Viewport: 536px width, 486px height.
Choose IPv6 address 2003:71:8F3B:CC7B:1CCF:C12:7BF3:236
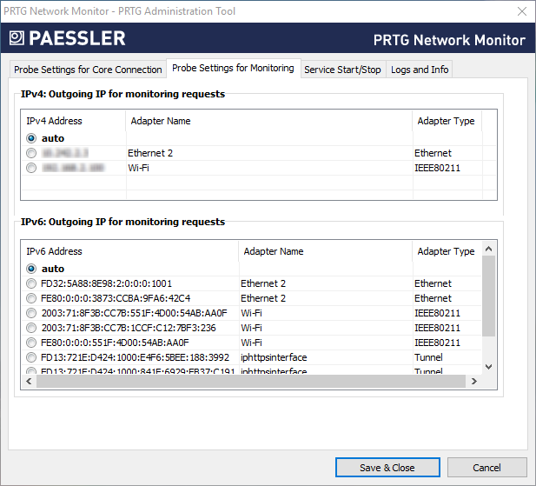pos(32,328)
